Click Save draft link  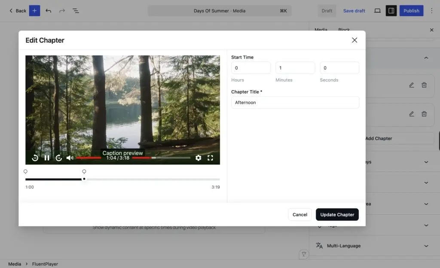[x=354, y=11]
